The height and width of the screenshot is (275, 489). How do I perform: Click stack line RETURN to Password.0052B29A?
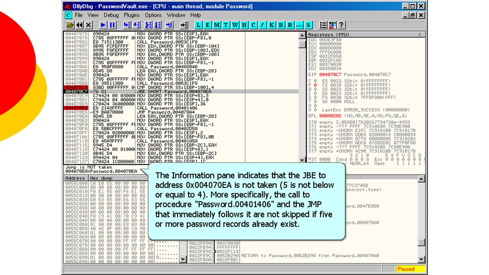click(x=310, y=256)
